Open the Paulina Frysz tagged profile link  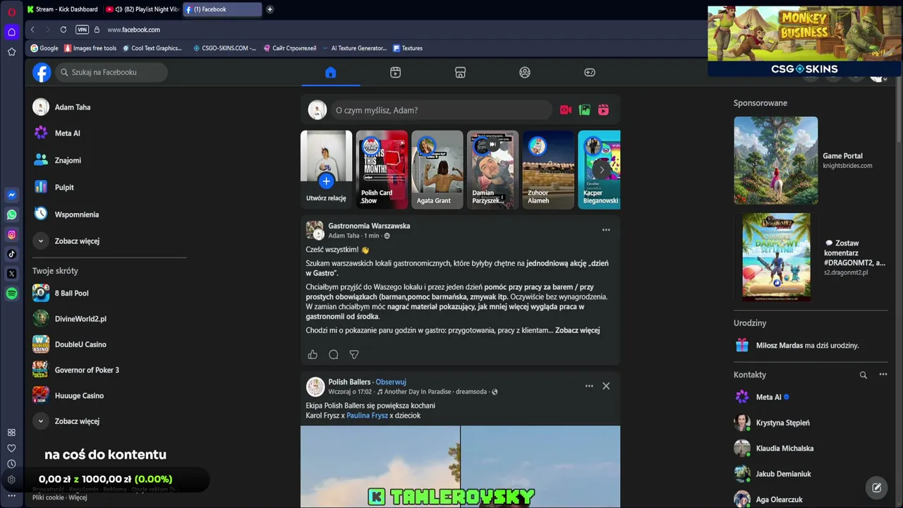[367, 416]
